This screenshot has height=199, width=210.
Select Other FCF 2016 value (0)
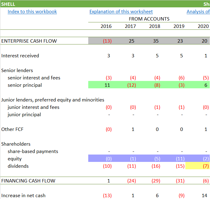click(x=109, y=129)
